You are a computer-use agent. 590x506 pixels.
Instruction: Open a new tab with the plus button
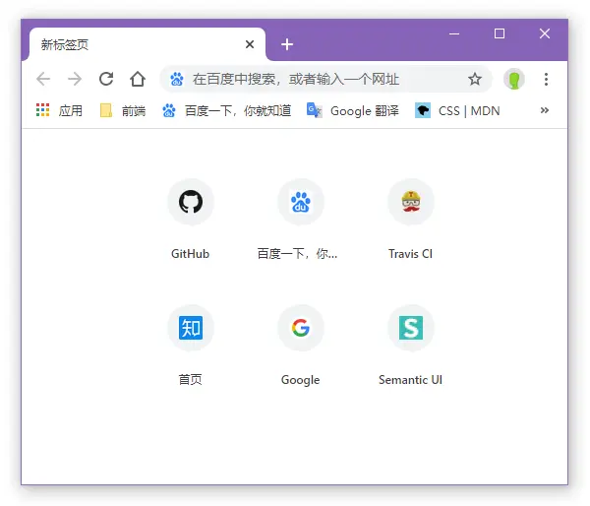point(287,44)
